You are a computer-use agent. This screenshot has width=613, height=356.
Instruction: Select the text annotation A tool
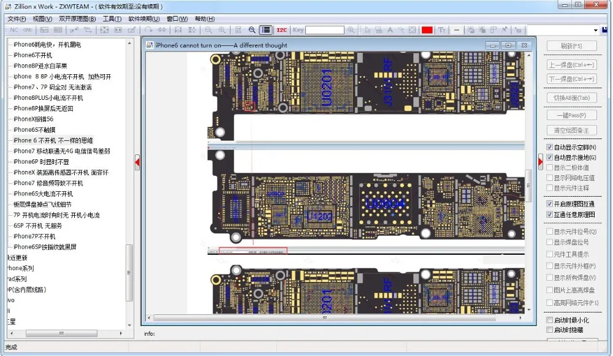[390, 30]
